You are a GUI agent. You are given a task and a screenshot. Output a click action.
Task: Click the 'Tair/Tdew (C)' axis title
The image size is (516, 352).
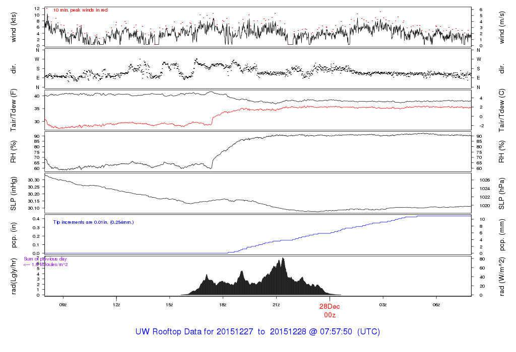[501, 110]
